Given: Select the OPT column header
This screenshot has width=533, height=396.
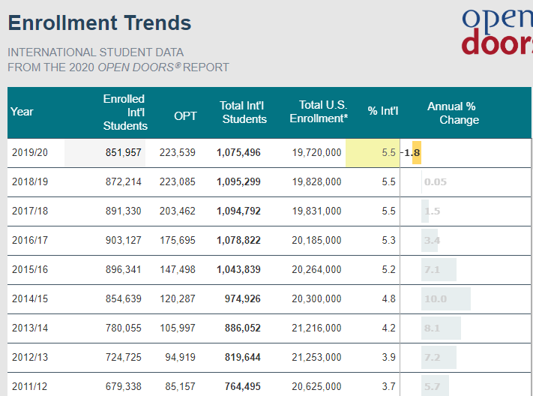Looking at the screenshot, I should coord(185,116).
